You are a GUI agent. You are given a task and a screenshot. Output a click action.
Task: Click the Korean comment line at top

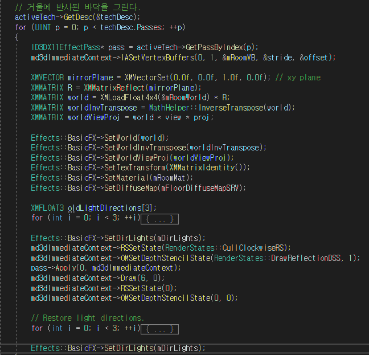tap(77, 7)
